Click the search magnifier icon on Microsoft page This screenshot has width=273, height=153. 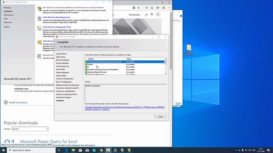tap(146, 15)
